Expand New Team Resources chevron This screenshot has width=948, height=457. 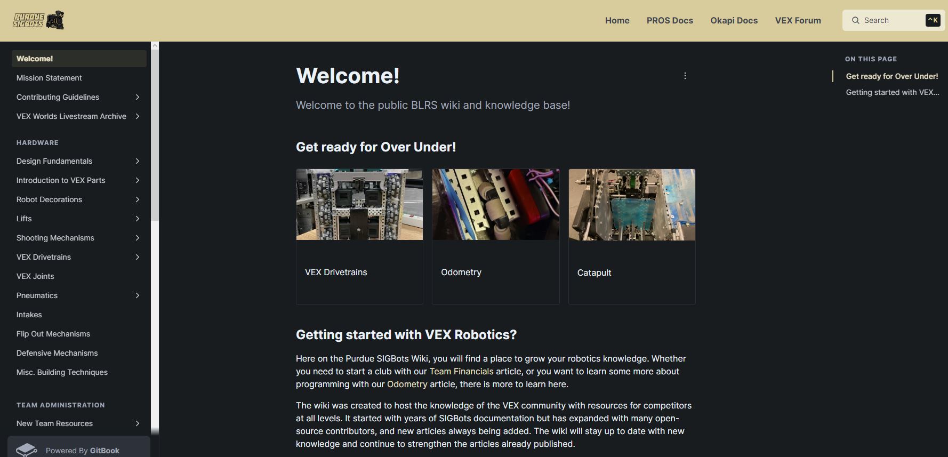pyautogui.click(x=138, y=423)
